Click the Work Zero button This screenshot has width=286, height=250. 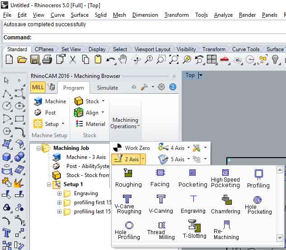coord(131,148)
